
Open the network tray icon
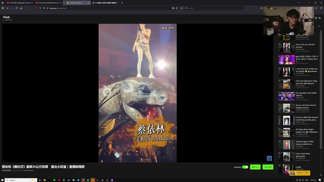pyautogui.click(x=300, y=180)
